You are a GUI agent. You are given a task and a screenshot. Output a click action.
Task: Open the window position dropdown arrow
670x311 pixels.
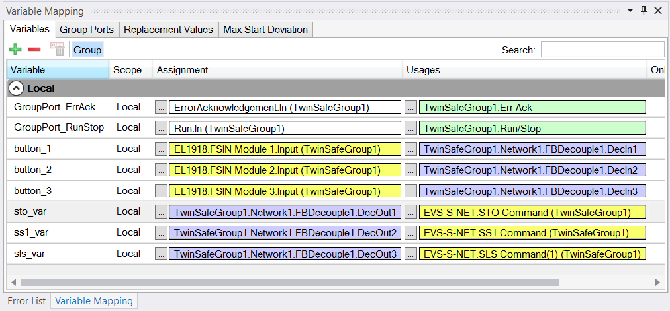point(630,11)
